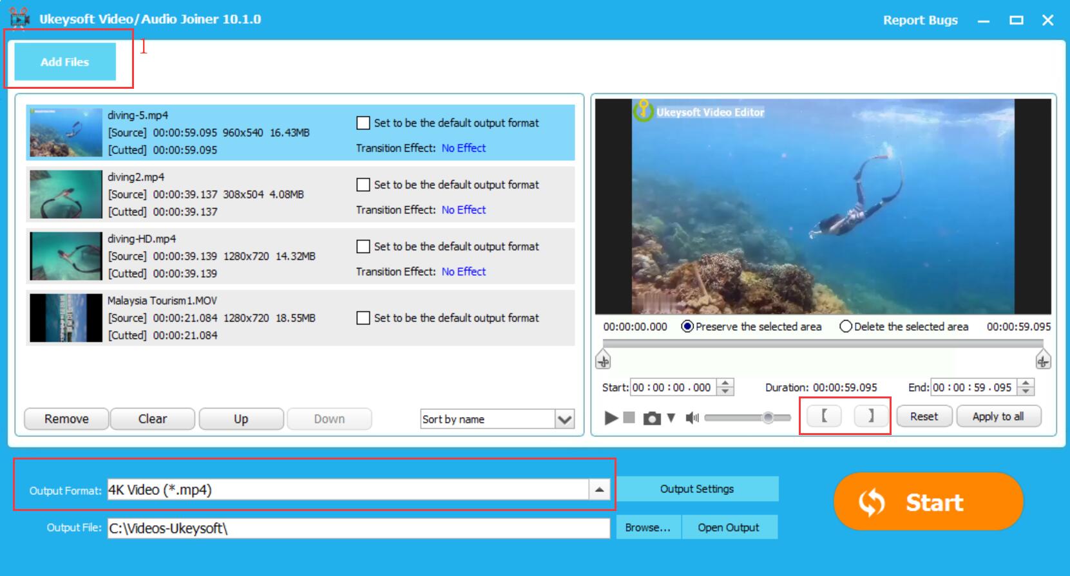Viewport: 1070px width, 576px height.
Task: Click the Reset button
Action: (x=924, y=416)
